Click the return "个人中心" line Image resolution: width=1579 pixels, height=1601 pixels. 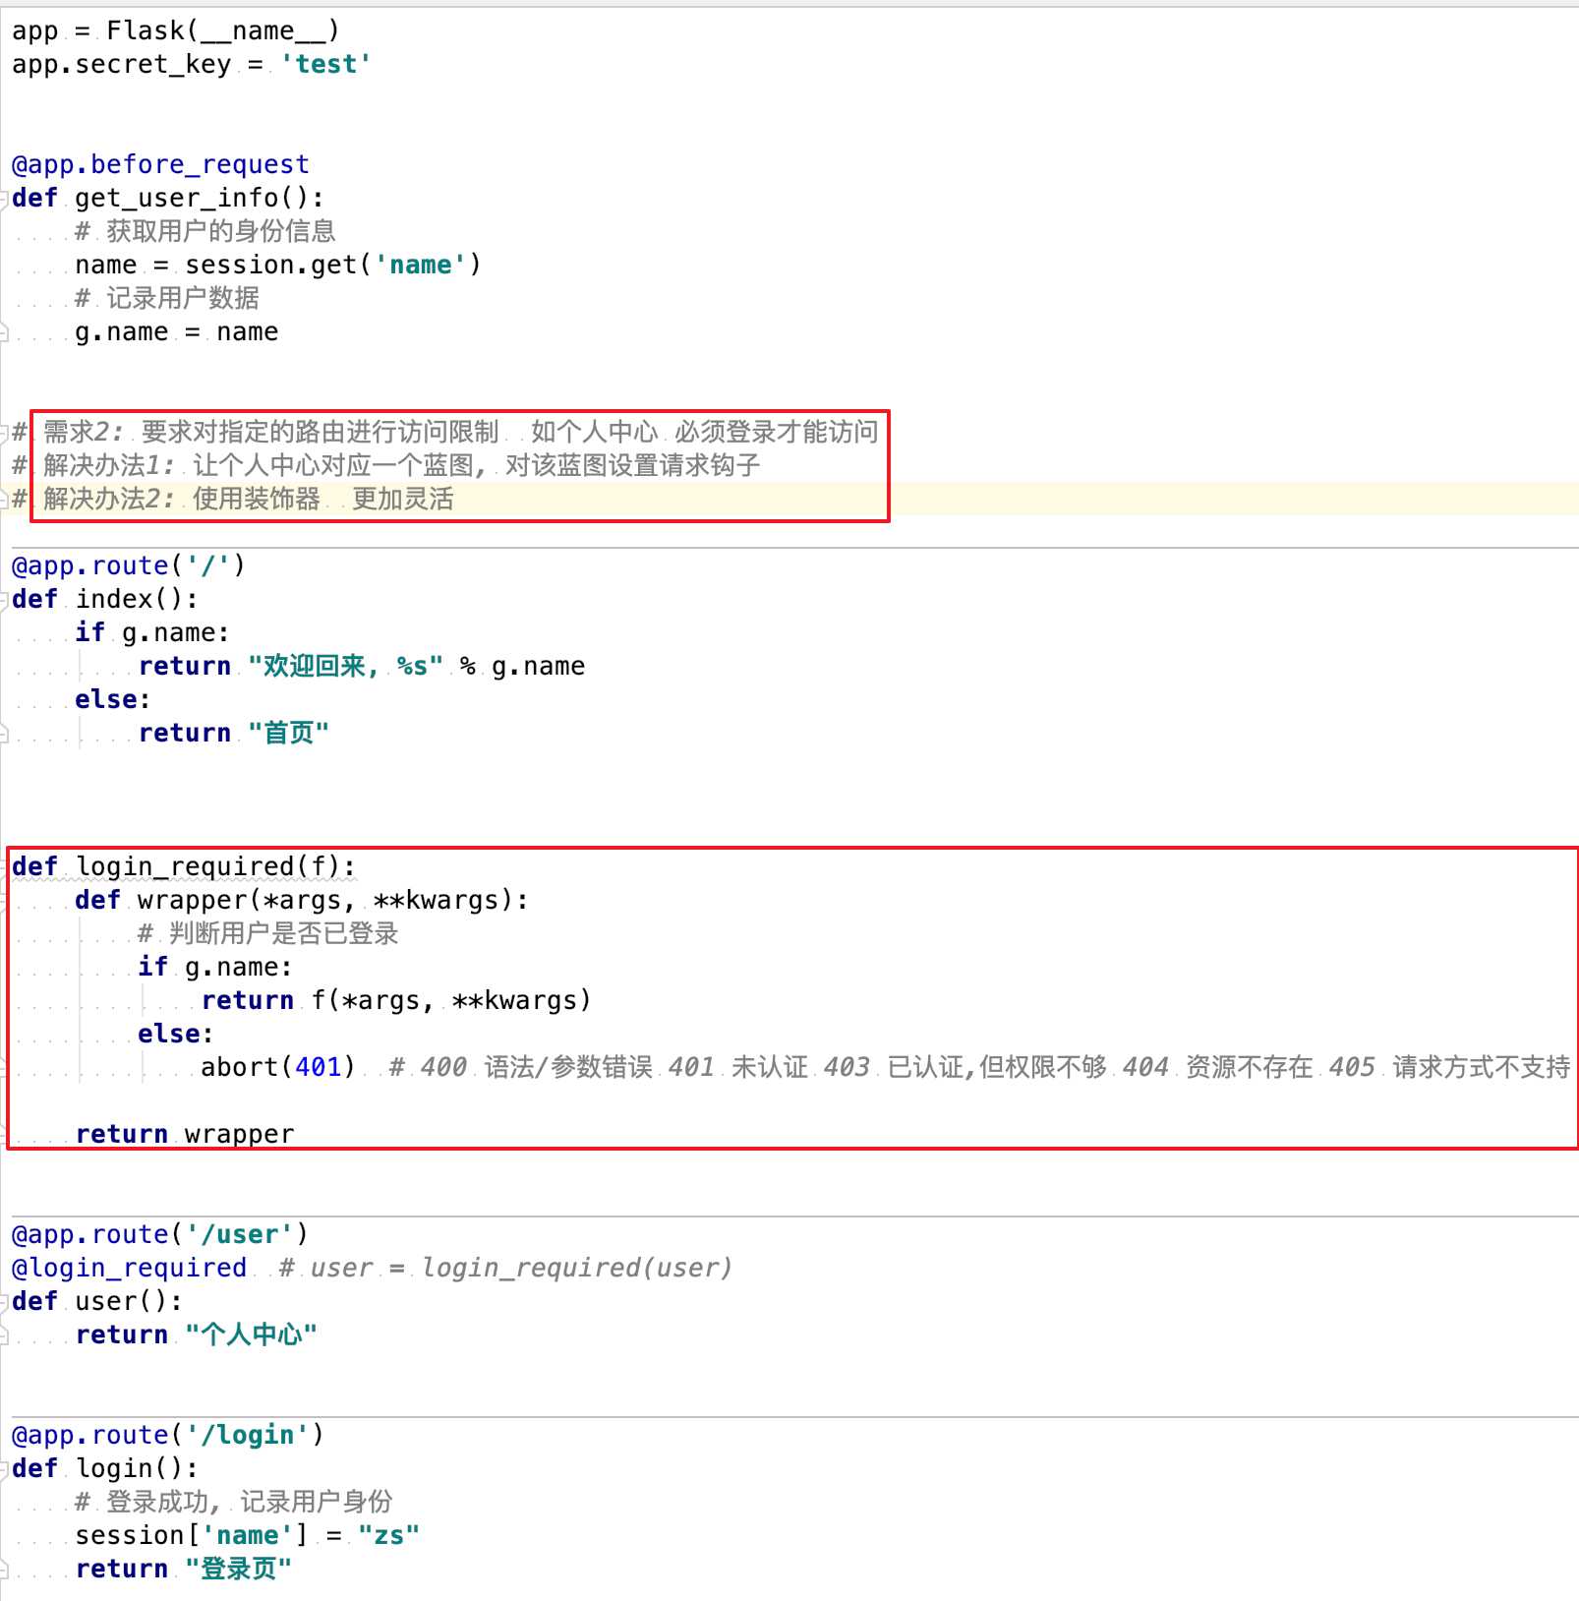(x=197, y=1334)
